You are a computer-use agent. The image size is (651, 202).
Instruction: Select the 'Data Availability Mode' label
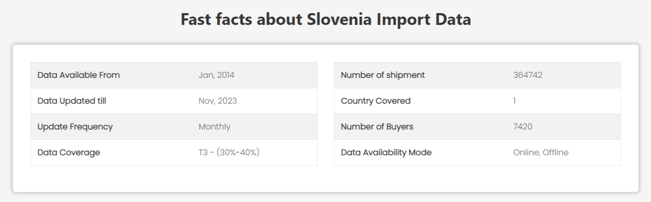tap(386, 153)
